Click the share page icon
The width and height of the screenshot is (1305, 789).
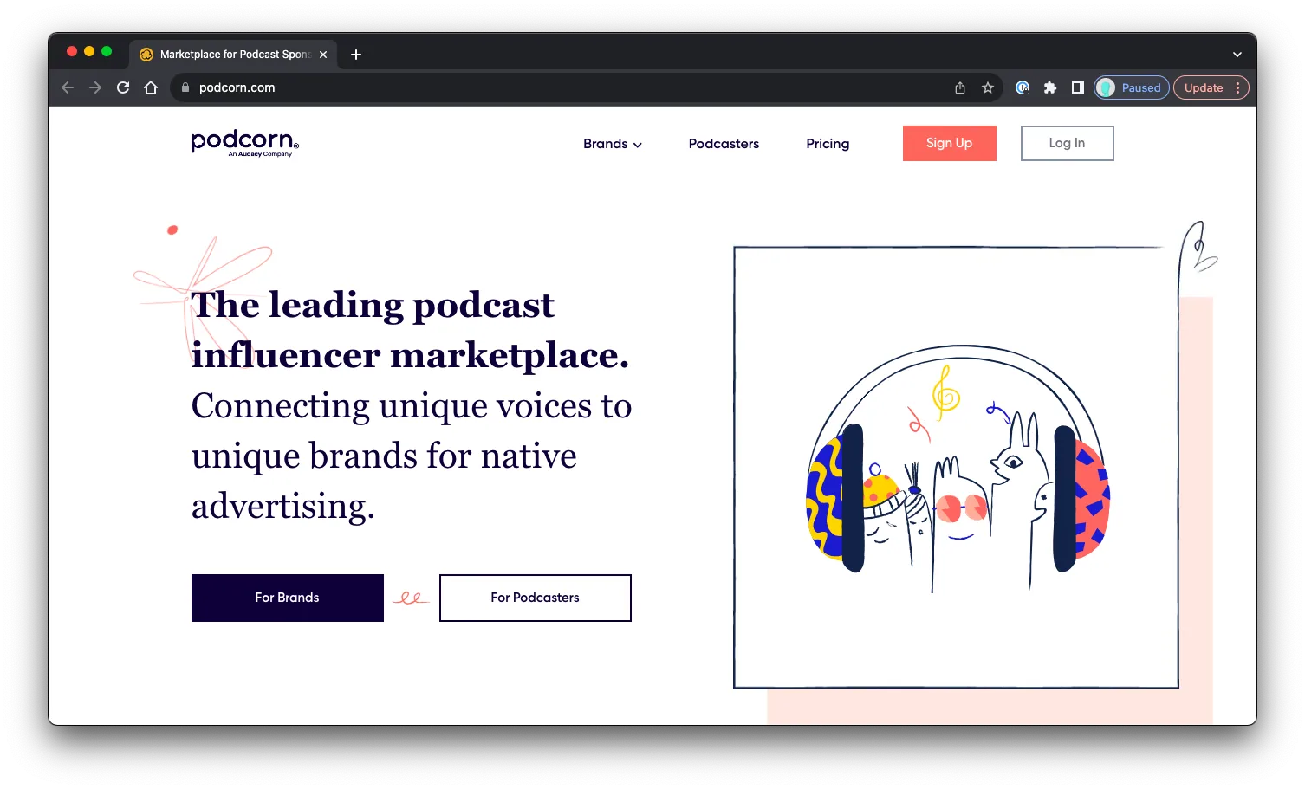960,87
